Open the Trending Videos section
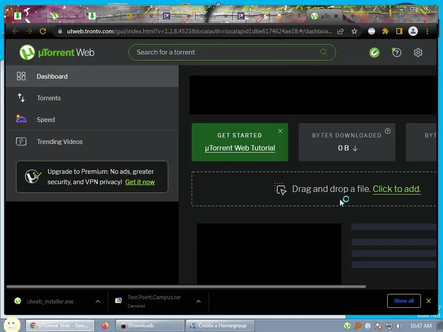Image resolution: width=443 pixels, height=332 pixels. coord(92,141)
